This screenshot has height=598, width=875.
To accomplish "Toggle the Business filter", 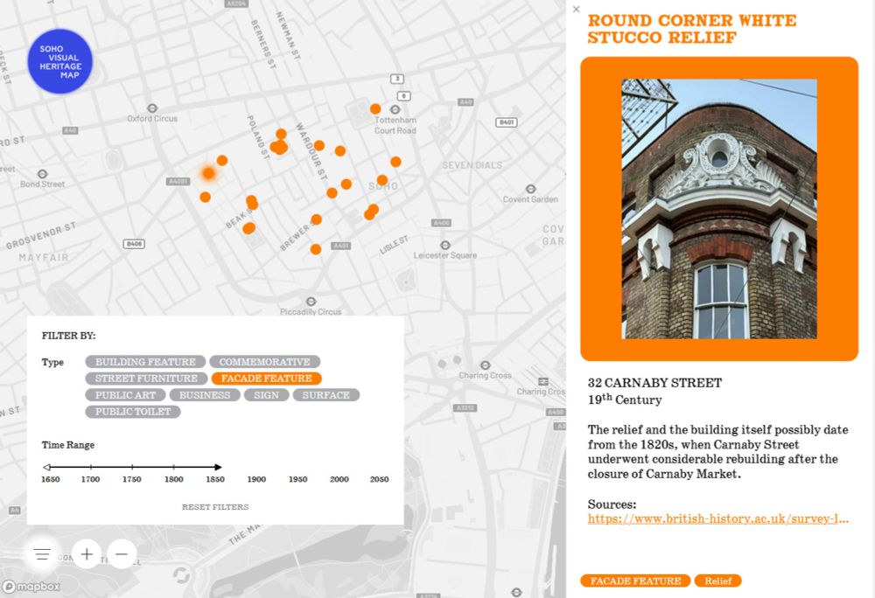I will pyautogui.click(x=204, y=395).
